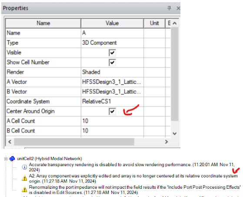This screenshot has width=243, height=197.
Task: Select the Type value '3D Component'
Action: point(112,43)
